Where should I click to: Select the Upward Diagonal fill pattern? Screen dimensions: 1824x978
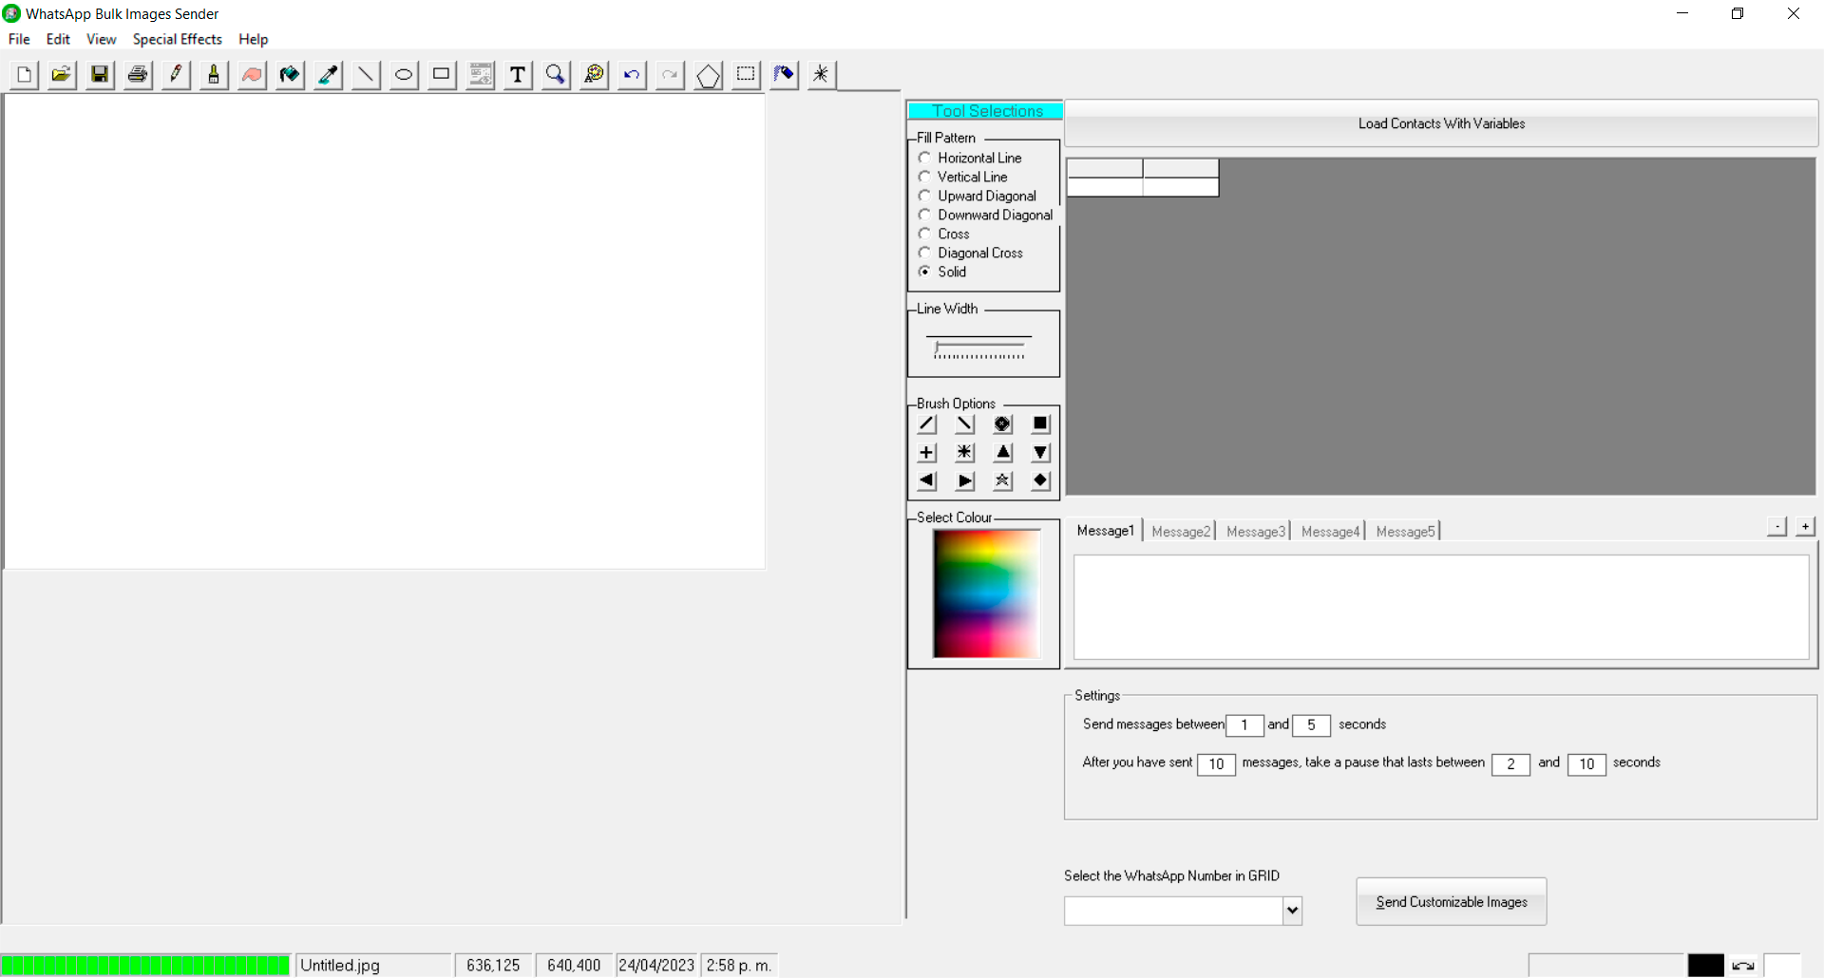point(977,196)
